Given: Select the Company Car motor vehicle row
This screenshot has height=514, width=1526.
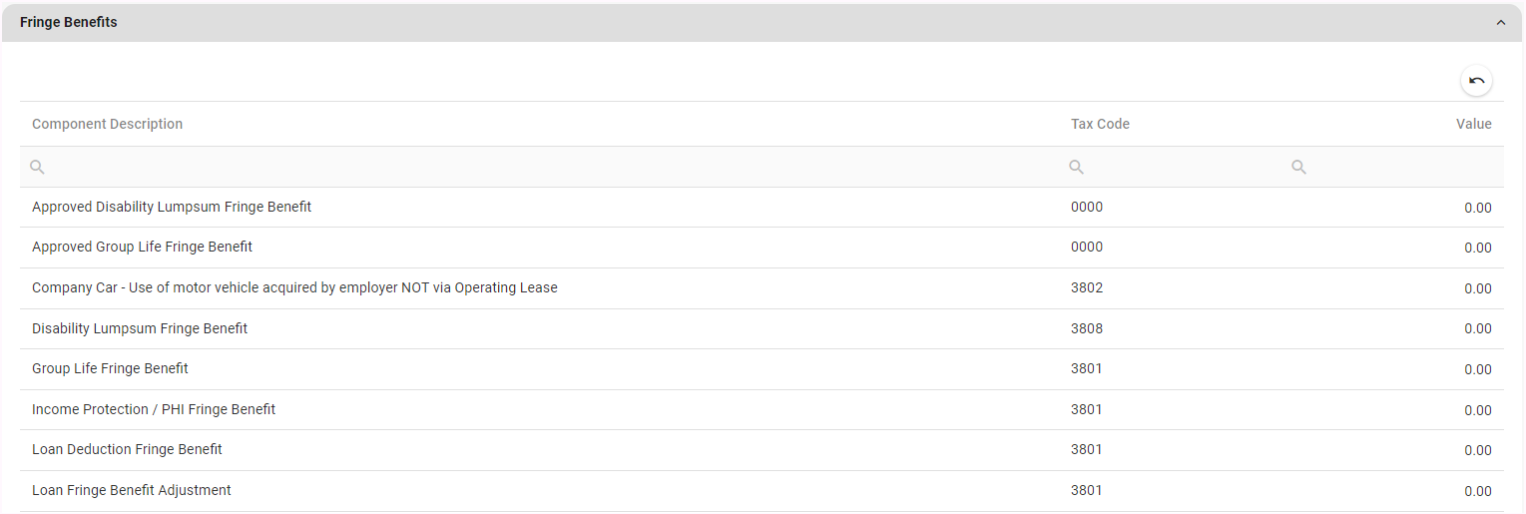Looking at the screenshot, I should pyautogui.click(x=294, y=287).
